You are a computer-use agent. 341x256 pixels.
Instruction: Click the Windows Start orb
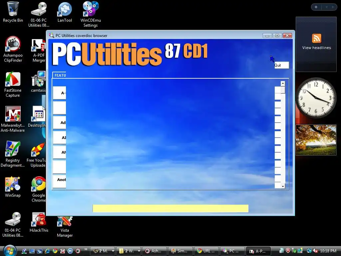pyautogui.click(x=10, y=251)
